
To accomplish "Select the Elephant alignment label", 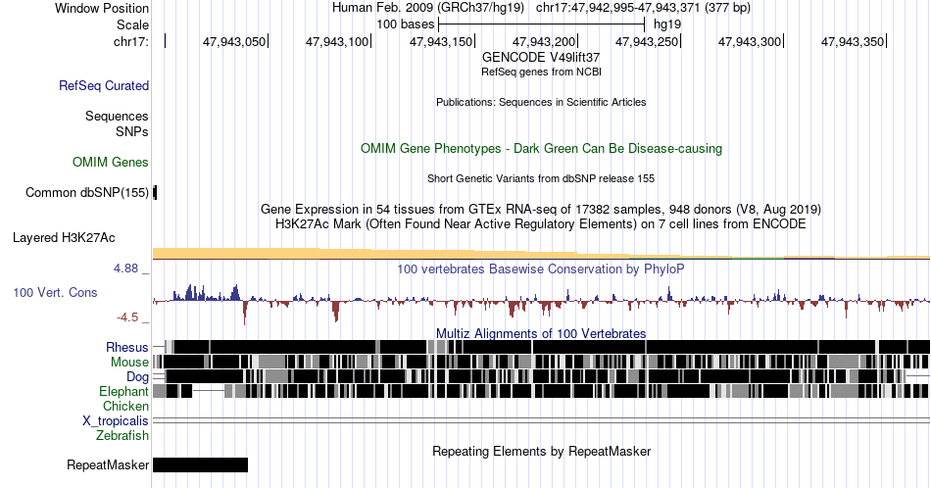I will pyautogui.click(x=124, y=391).
